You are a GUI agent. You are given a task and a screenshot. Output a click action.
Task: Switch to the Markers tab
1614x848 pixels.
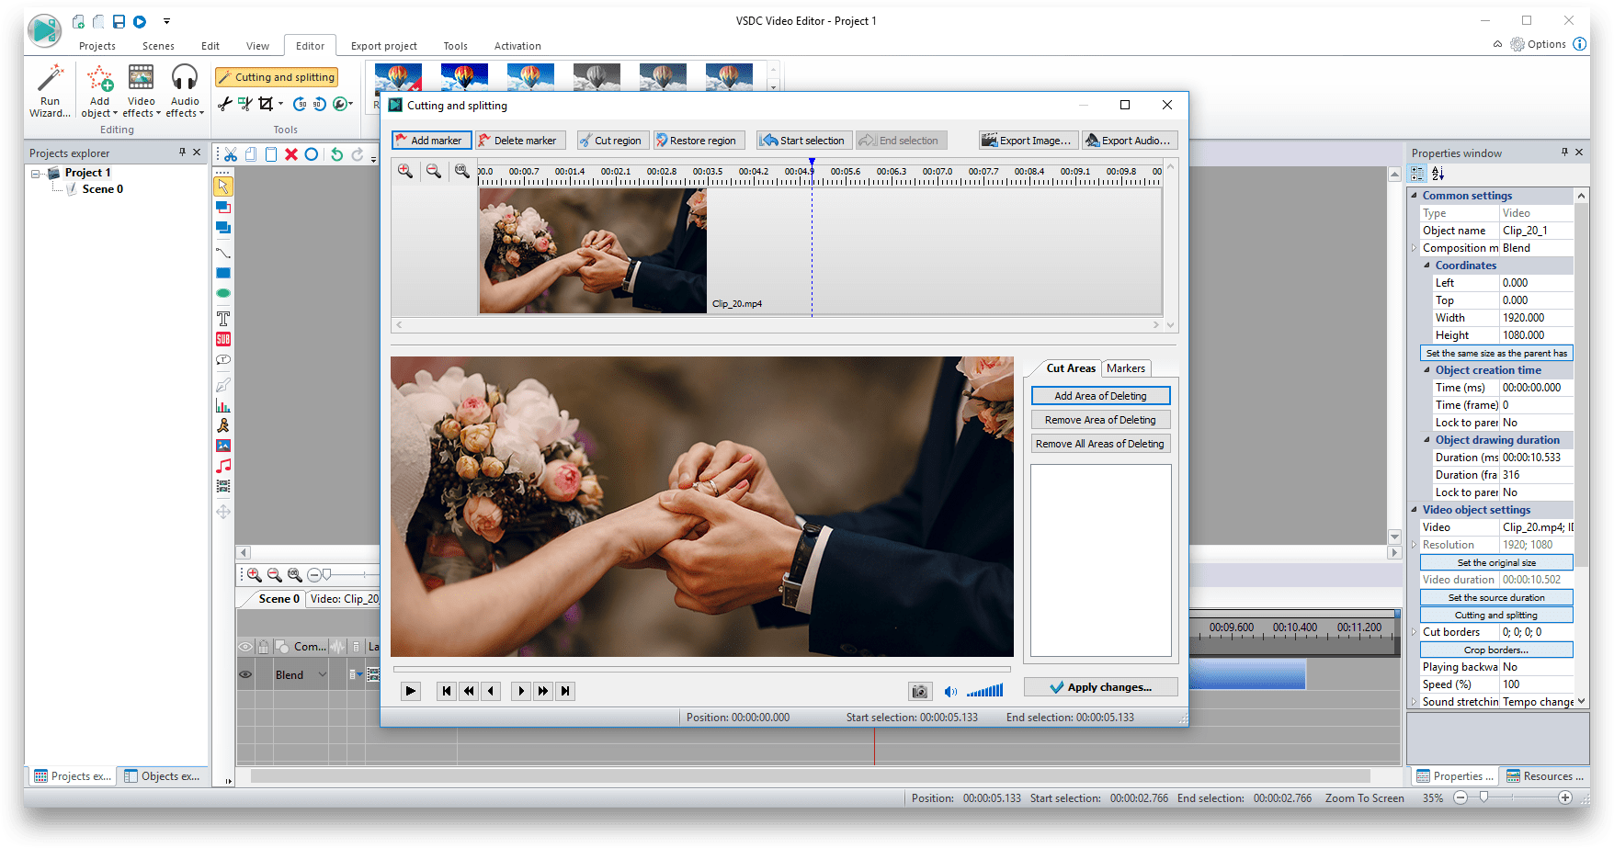(1126, 367)
